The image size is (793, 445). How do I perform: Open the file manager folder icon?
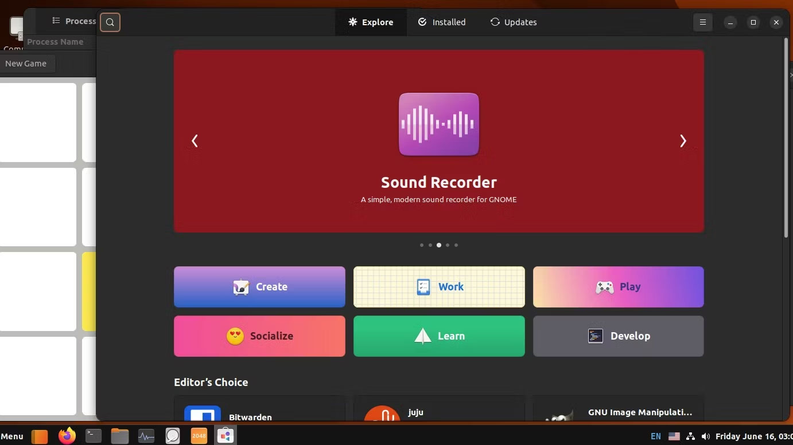(x=120, y=436)
